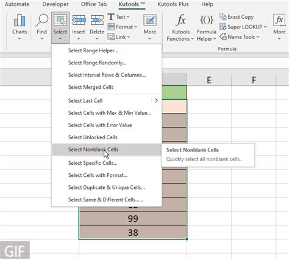This screenshot has height=259, width=289.
Task: Expand Select Last Cell submenu arrow
Action: coord(156,100)
